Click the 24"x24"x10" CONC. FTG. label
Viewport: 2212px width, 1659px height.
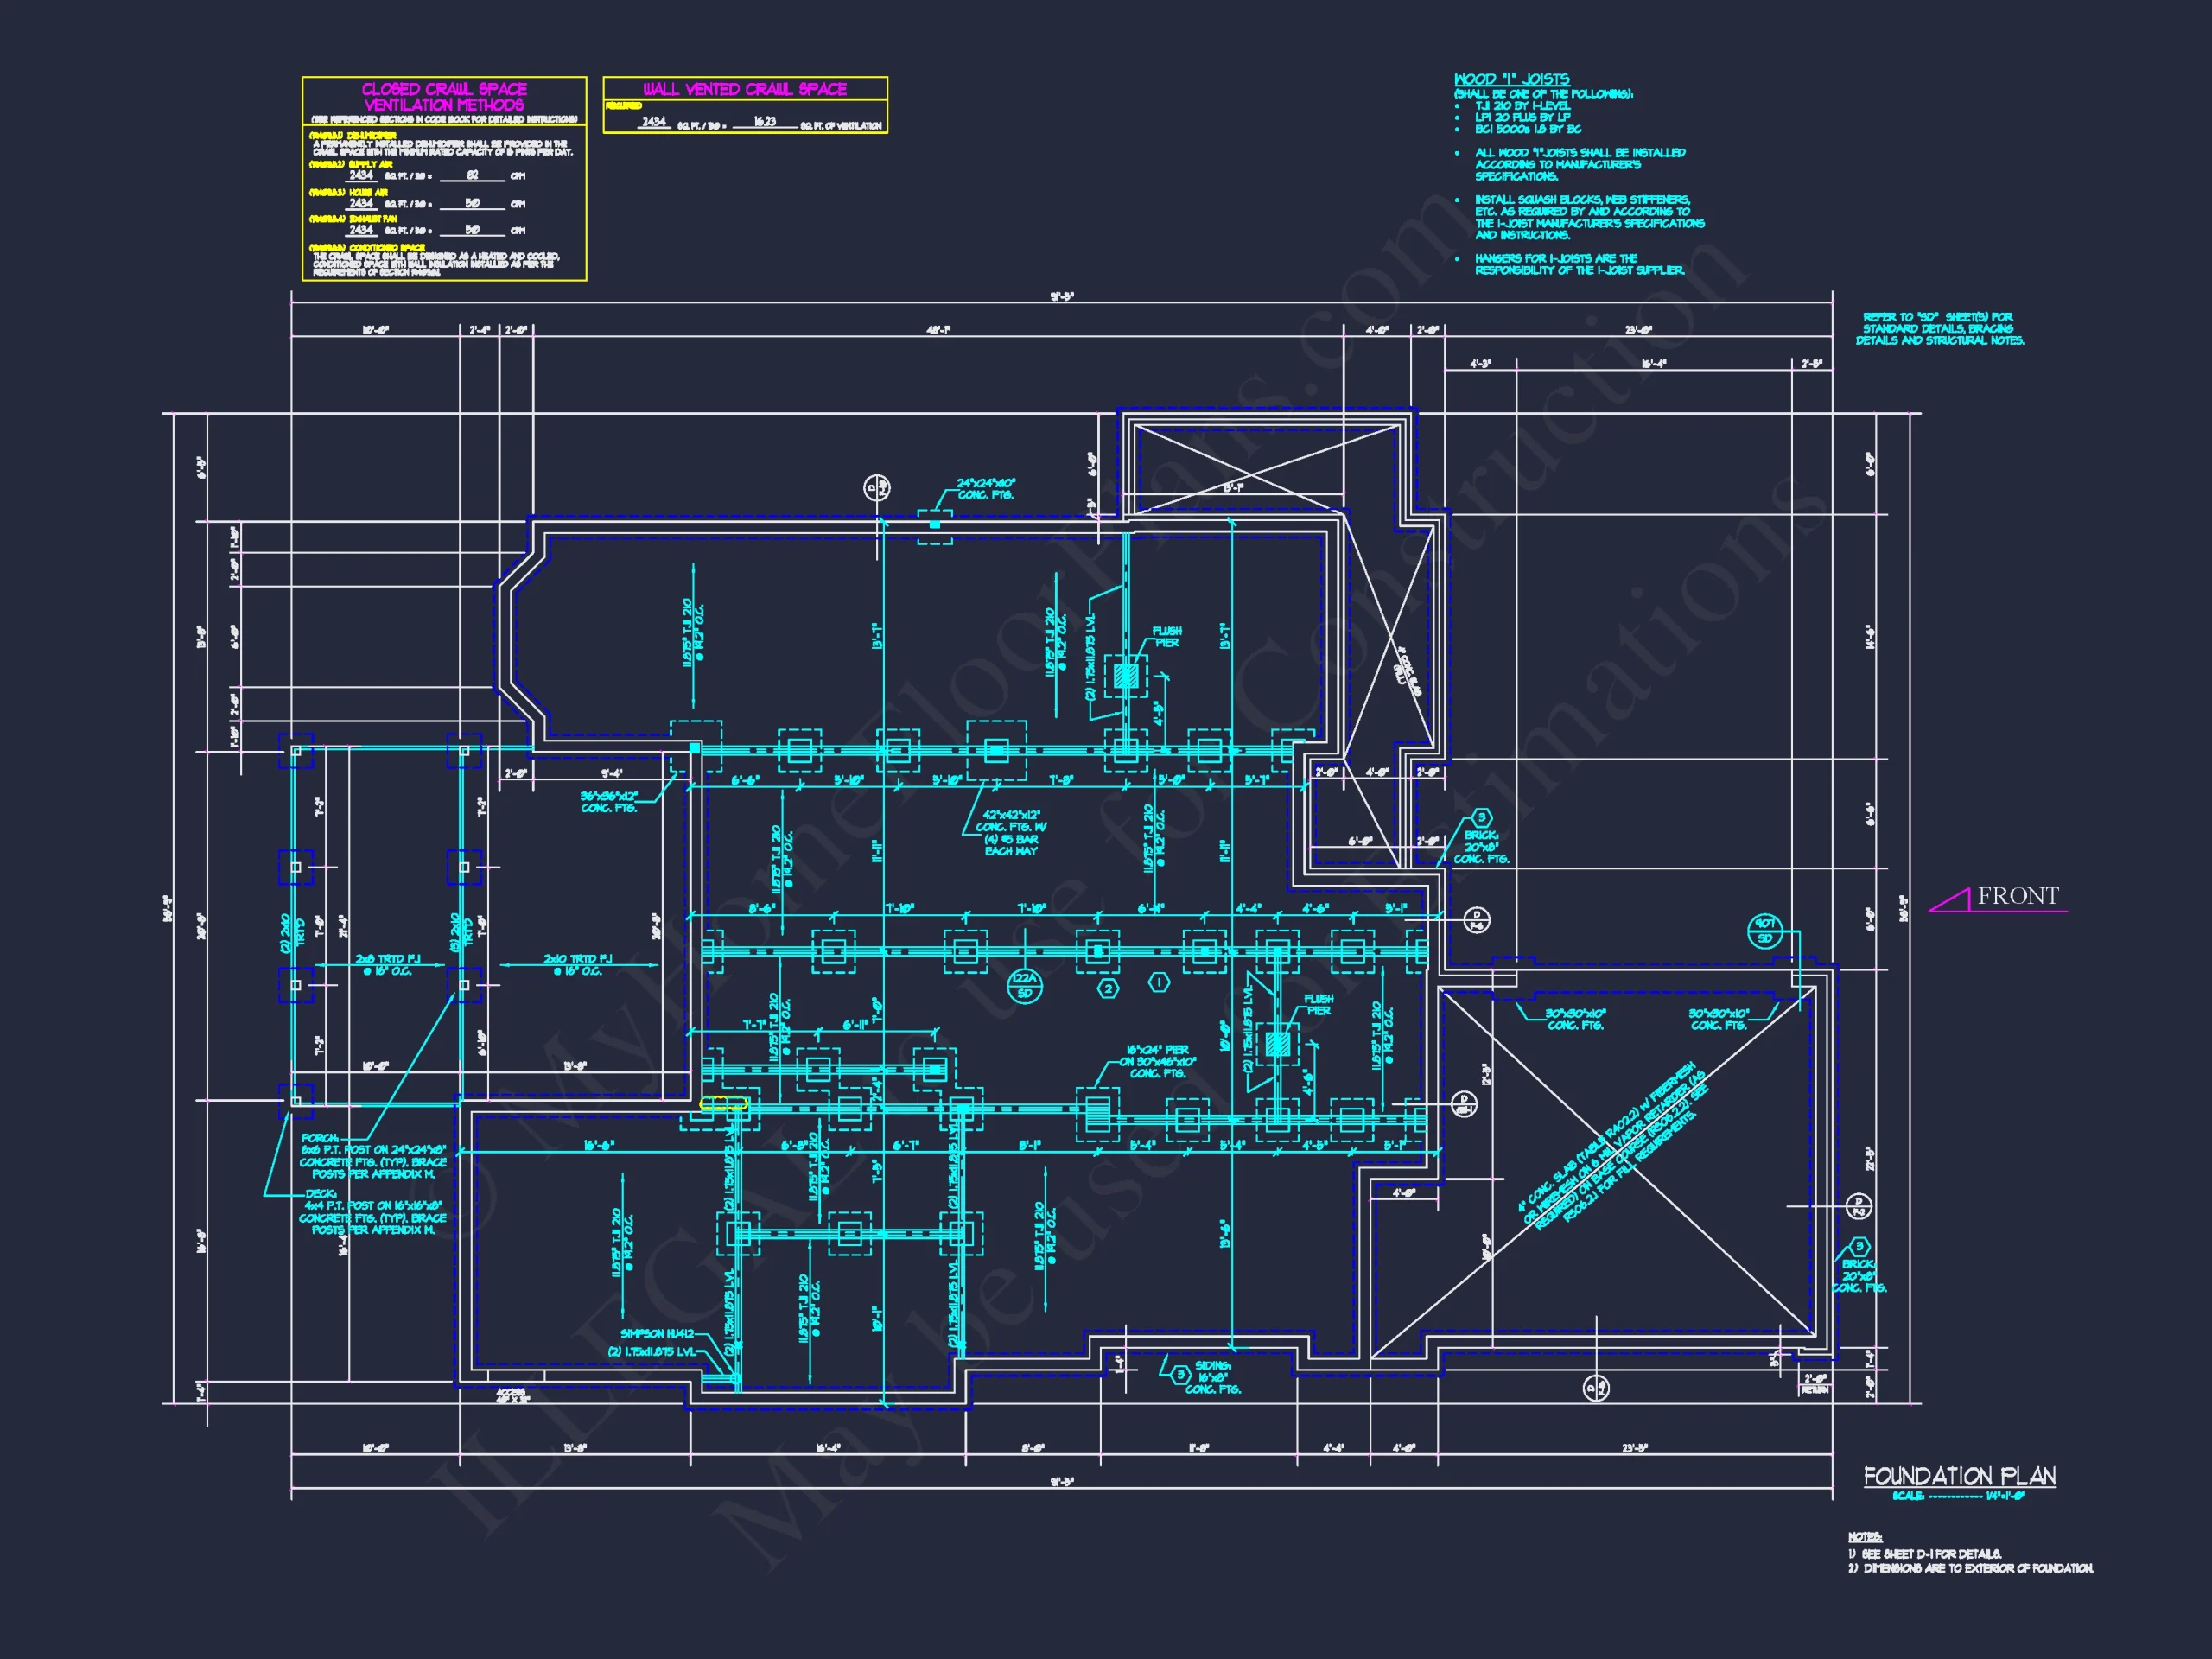[x=985, y=489]
